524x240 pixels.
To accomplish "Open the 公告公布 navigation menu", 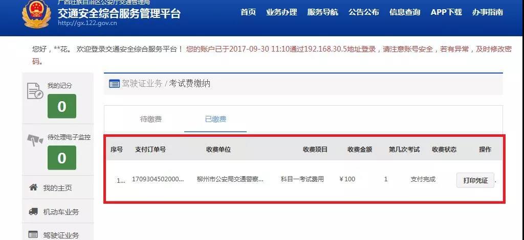I will [364, 12].
